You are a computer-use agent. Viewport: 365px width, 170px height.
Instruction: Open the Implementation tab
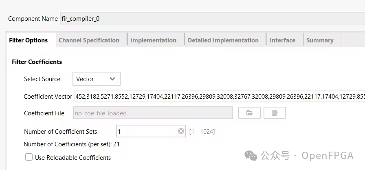(153, 40)
